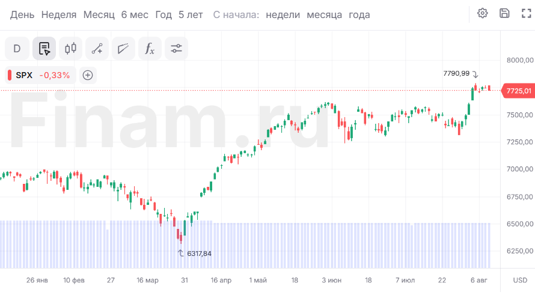Click the 7 июл date label
Screen dimensions: 535x301
(x=405, y=280)
